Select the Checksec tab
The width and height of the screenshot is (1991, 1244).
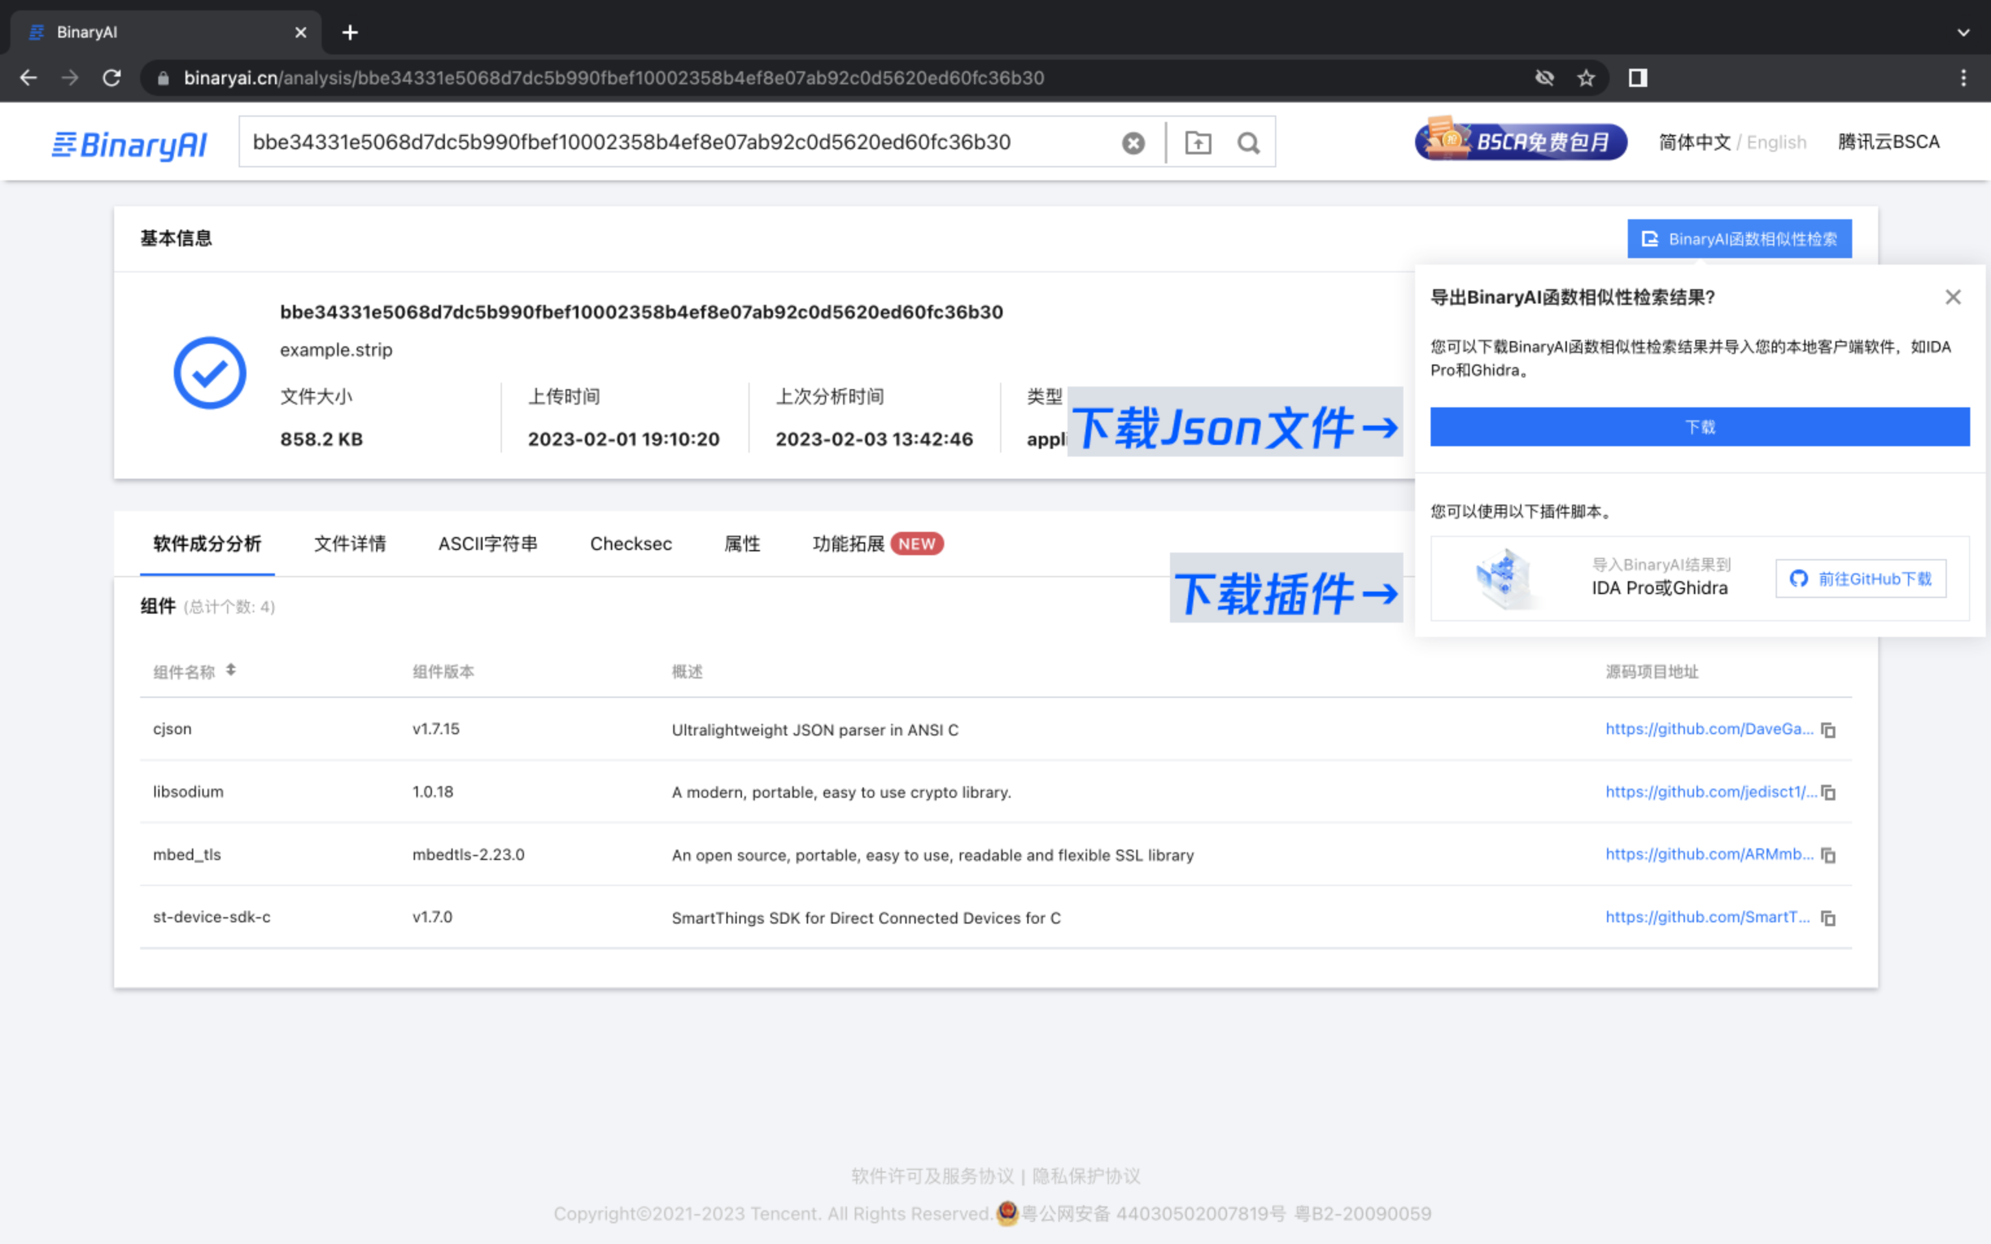click(632, 542)
